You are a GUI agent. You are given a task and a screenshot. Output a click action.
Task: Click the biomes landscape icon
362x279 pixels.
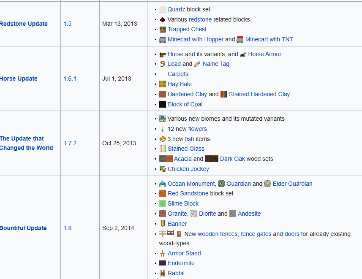[x=163, y=119]
